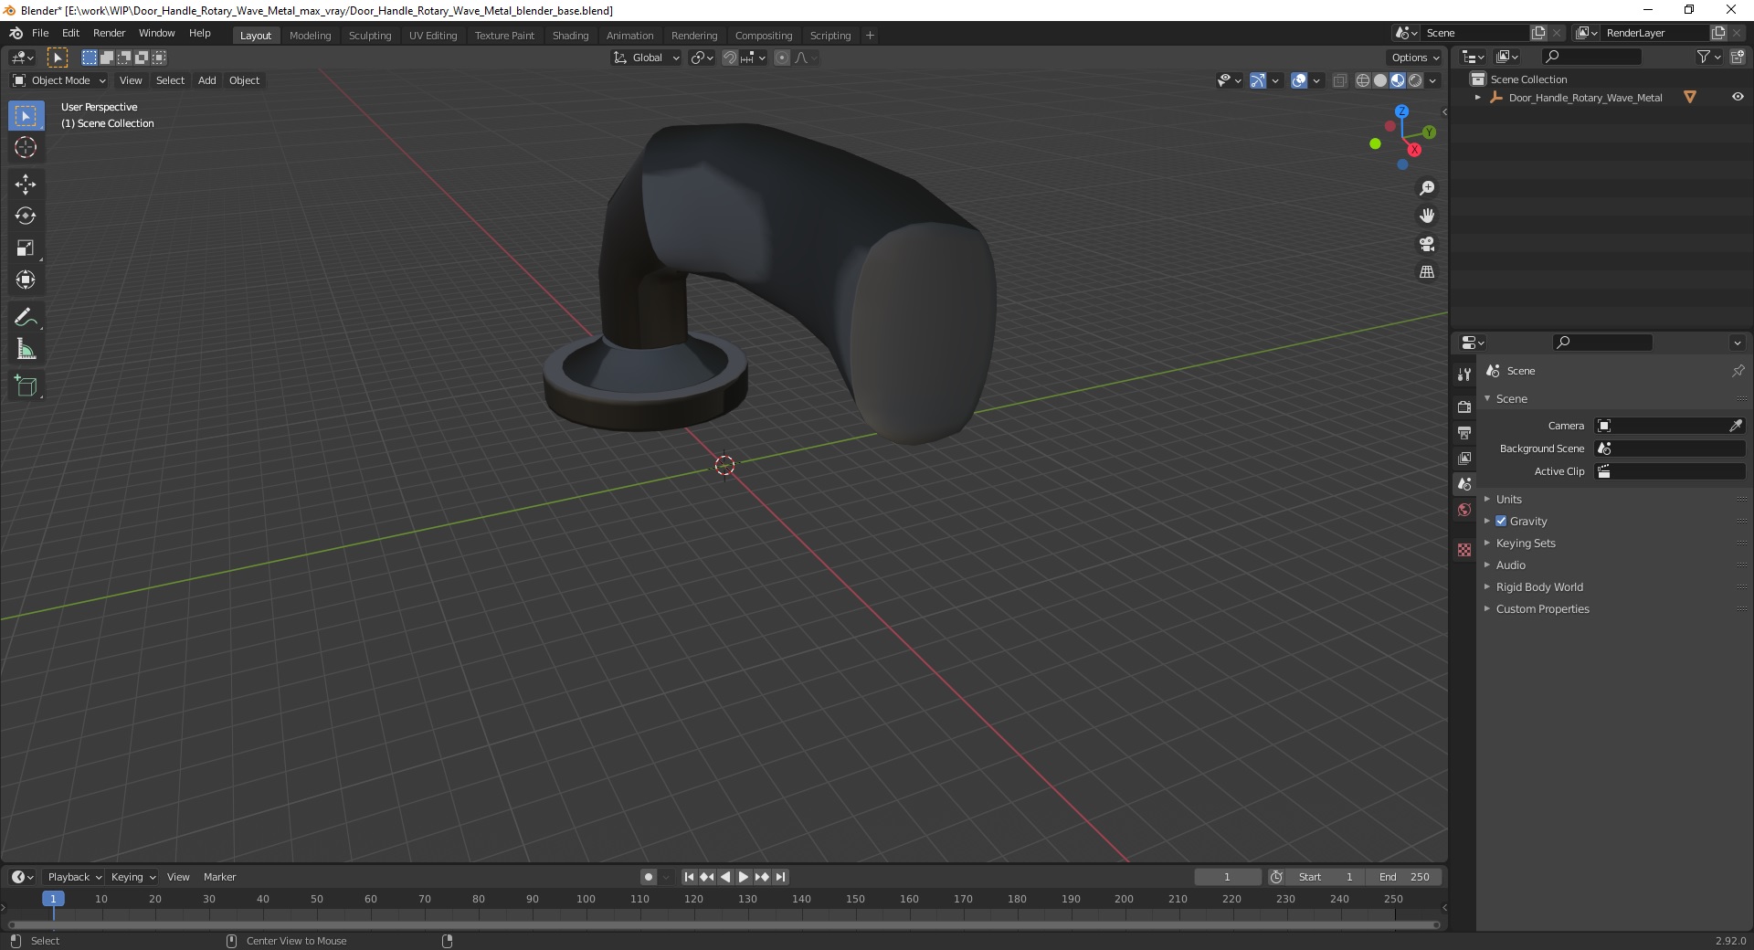Toggle show gizmo button

coord(1258,80)
